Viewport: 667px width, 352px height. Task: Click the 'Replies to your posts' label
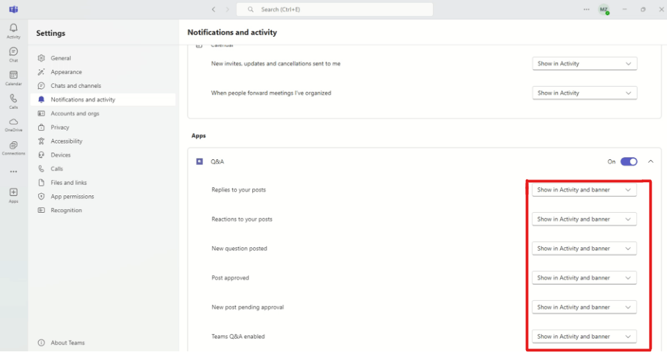click(x=238, y=190)
